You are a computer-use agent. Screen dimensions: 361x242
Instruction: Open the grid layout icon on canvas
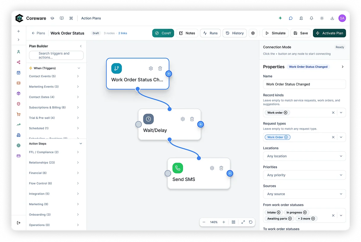[234, 222]
